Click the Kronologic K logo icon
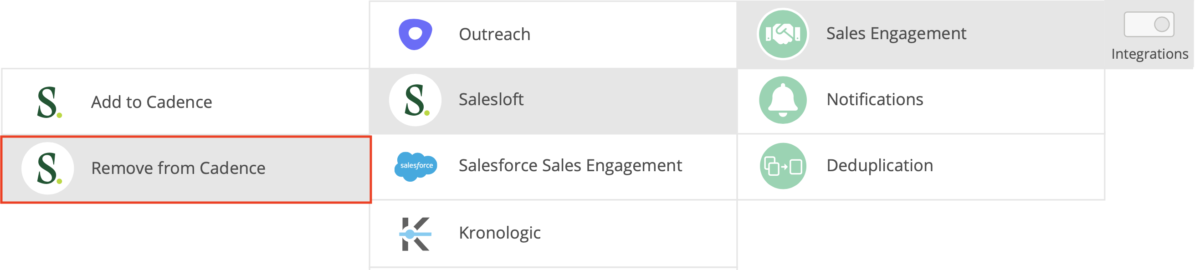The height and width of the screenshot is (270, 1195). coord(415,234)
